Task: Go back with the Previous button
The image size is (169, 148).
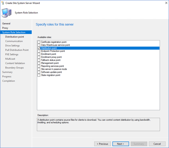Action: pyautogui.click(x=102, y=144)
